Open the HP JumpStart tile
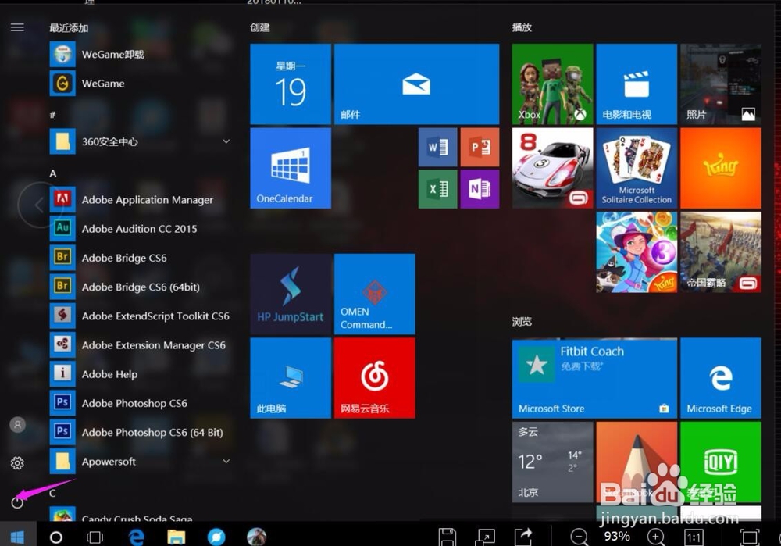Screen dimensions: 781x546 (291, 294)
